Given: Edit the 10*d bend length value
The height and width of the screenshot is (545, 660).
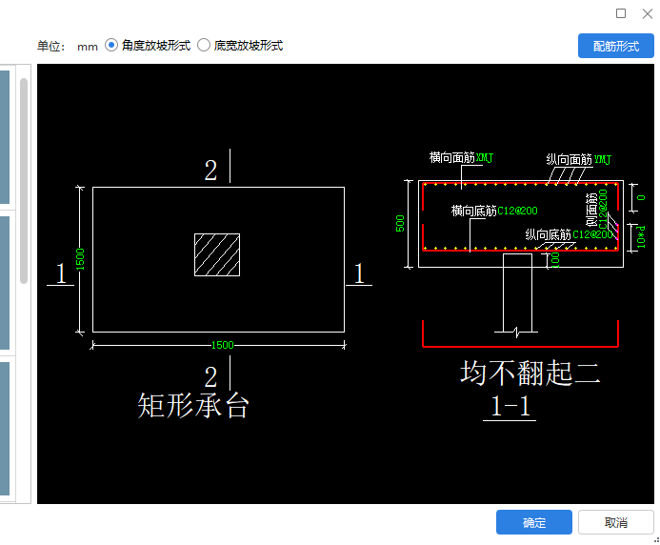Looking at the screenshot, I should [x=641, y=237].
